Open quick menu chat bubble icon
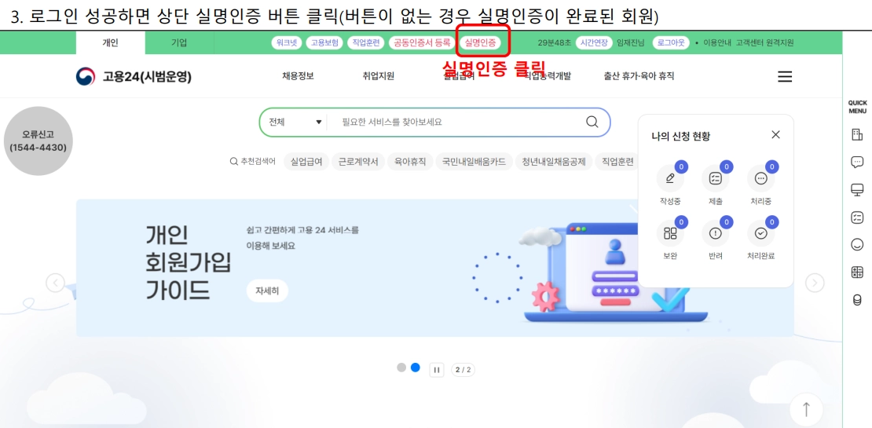 click(857, 162)
